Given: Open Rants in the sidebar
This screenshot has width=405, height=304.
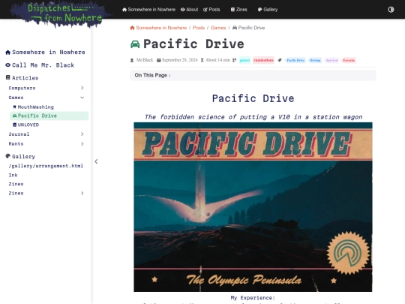Looking at the screenshot, I should [x=16, y=143].
